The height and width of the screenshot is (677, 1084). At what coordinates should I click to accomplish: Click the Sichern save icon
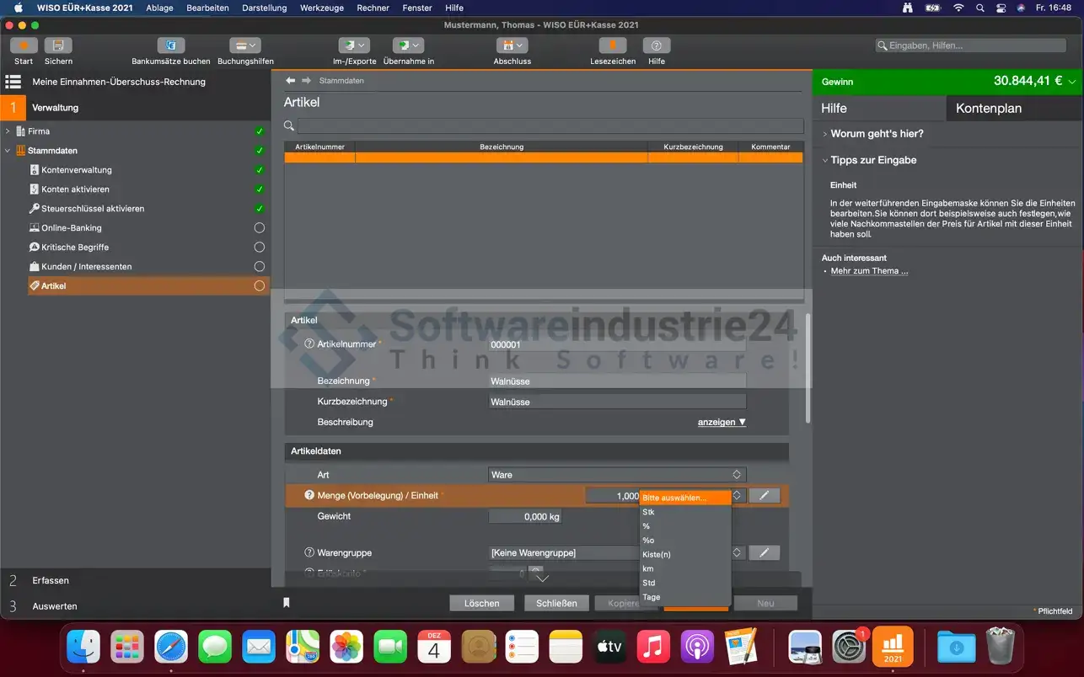coord(58,45)
